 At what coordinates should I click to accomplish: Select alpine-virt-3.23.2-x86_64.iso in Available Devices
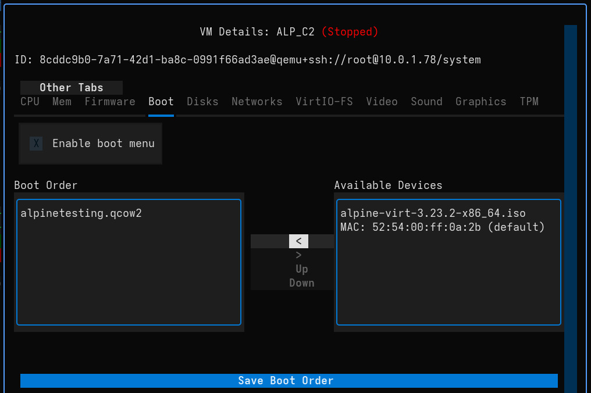[x=433, y=213]
